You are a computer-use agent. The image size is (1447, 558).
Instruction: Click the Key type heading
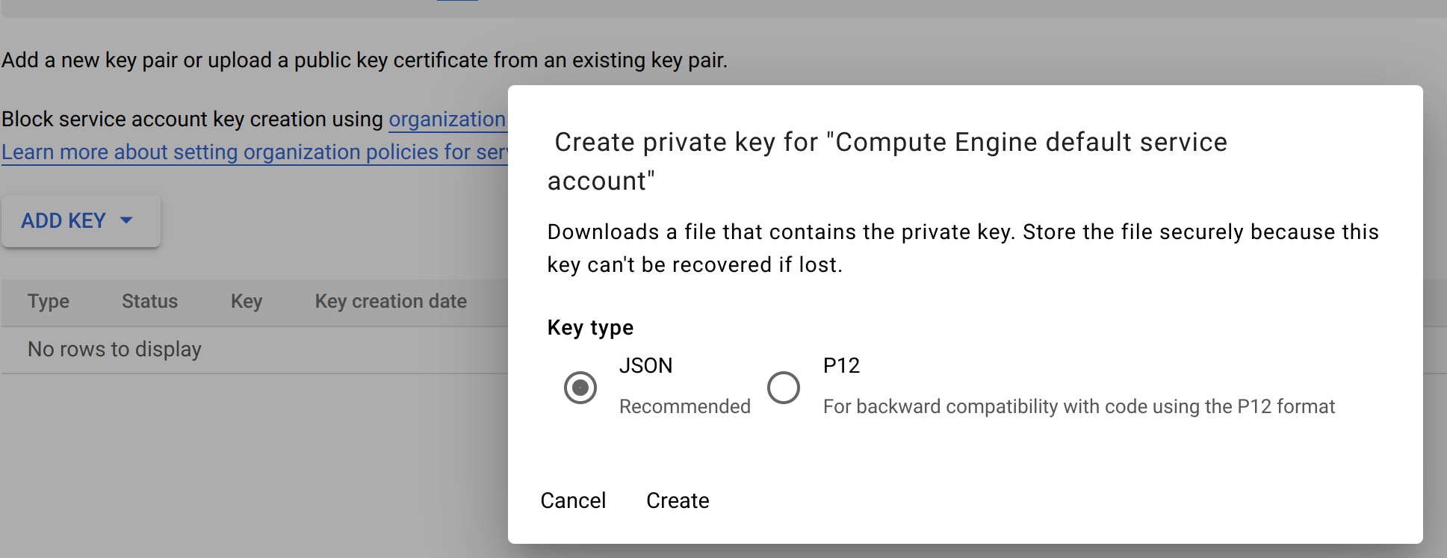pos(590,328)
